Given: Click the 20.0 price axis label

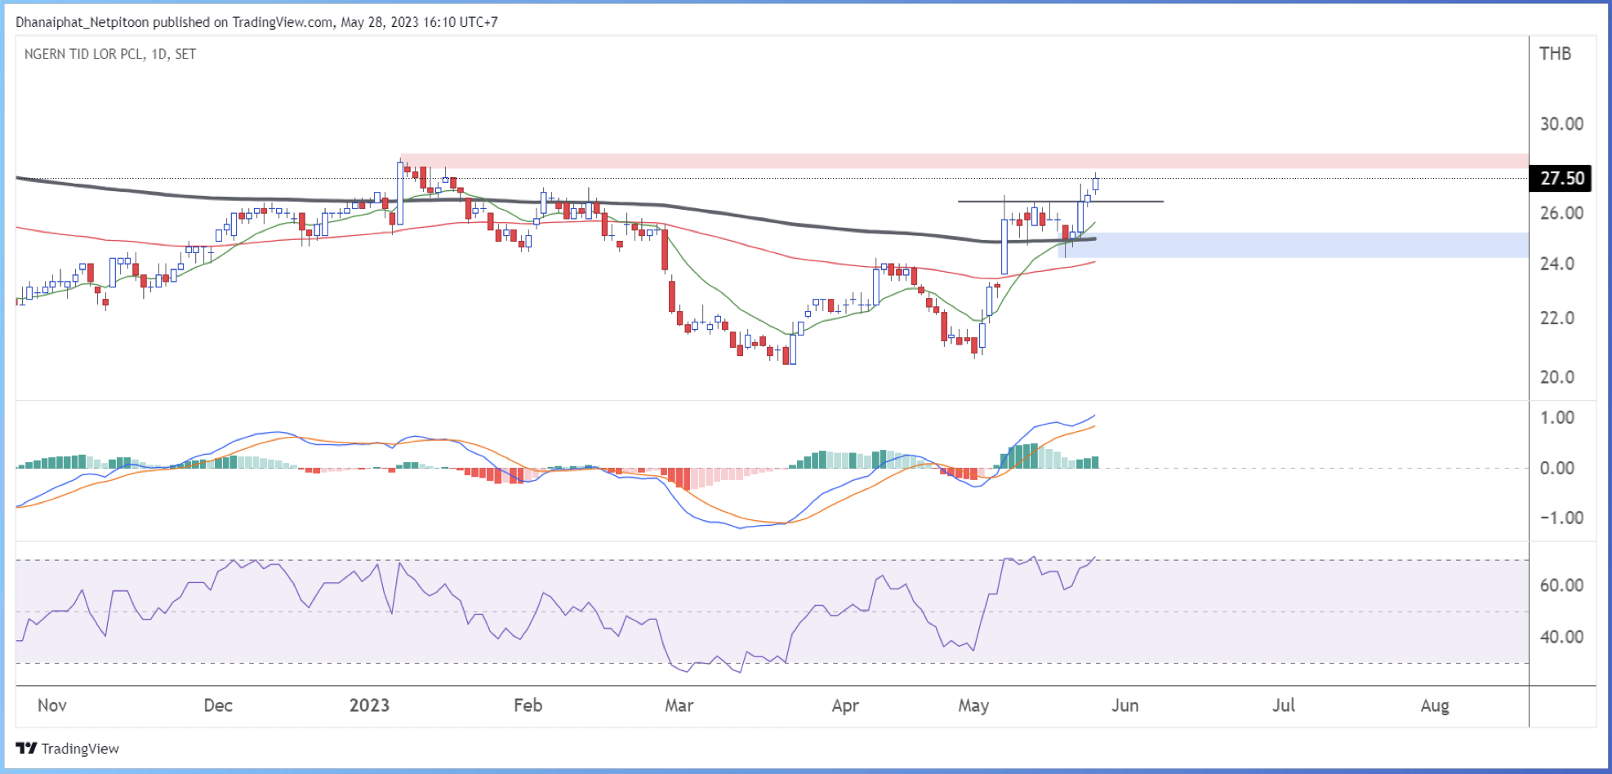Looking at the screenshot, I should click(x=1557, y=377).
